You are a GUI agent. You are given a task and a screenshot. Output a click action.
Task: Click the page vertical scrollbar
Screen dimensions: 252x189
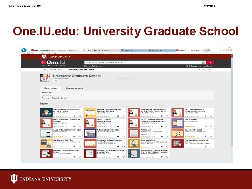tap(232, 108)
